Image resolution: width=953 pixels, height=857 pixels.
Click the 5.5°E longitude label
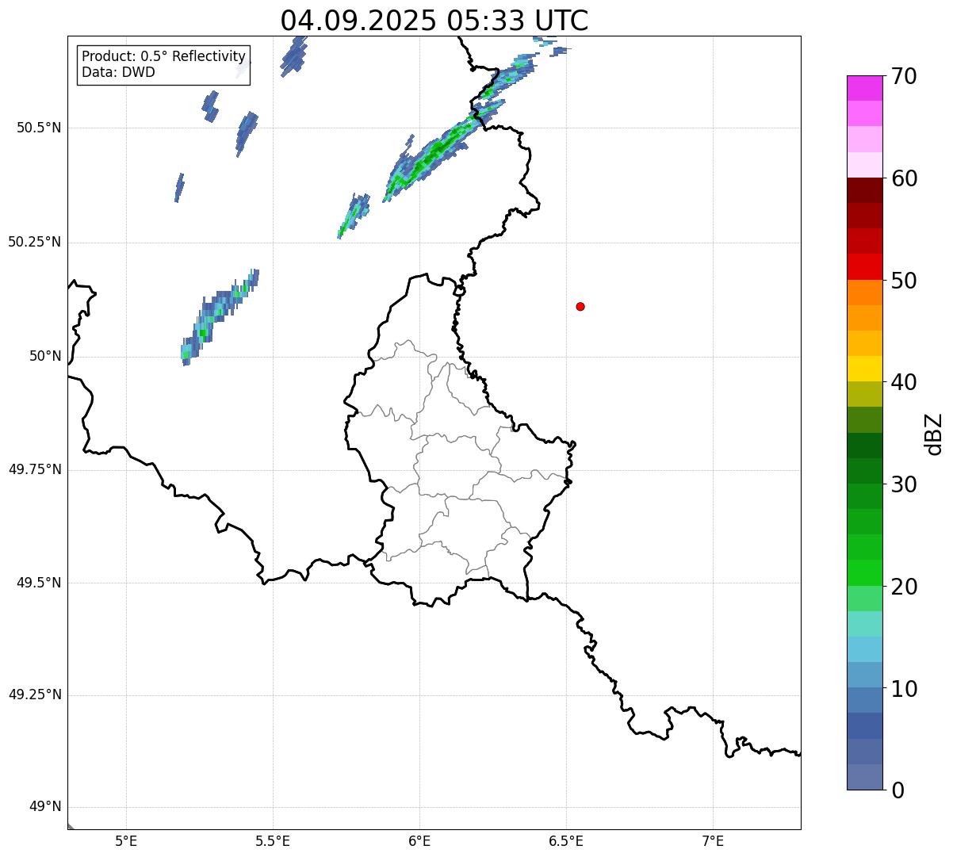[x=273, y=840]
